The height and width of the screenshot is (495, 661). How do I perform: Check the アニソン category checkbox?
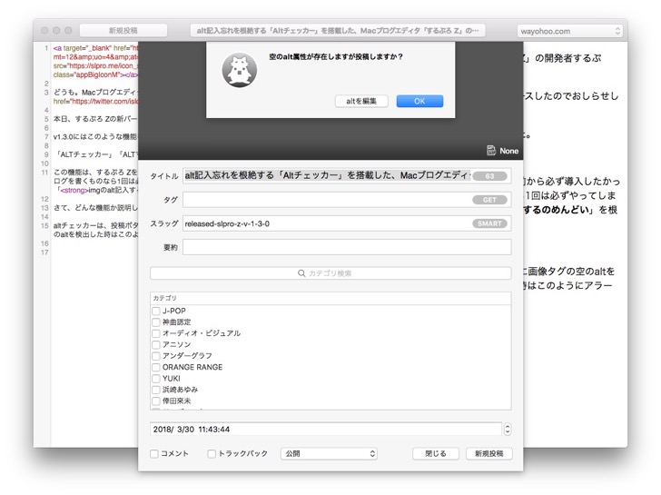[x=156, y=345]
